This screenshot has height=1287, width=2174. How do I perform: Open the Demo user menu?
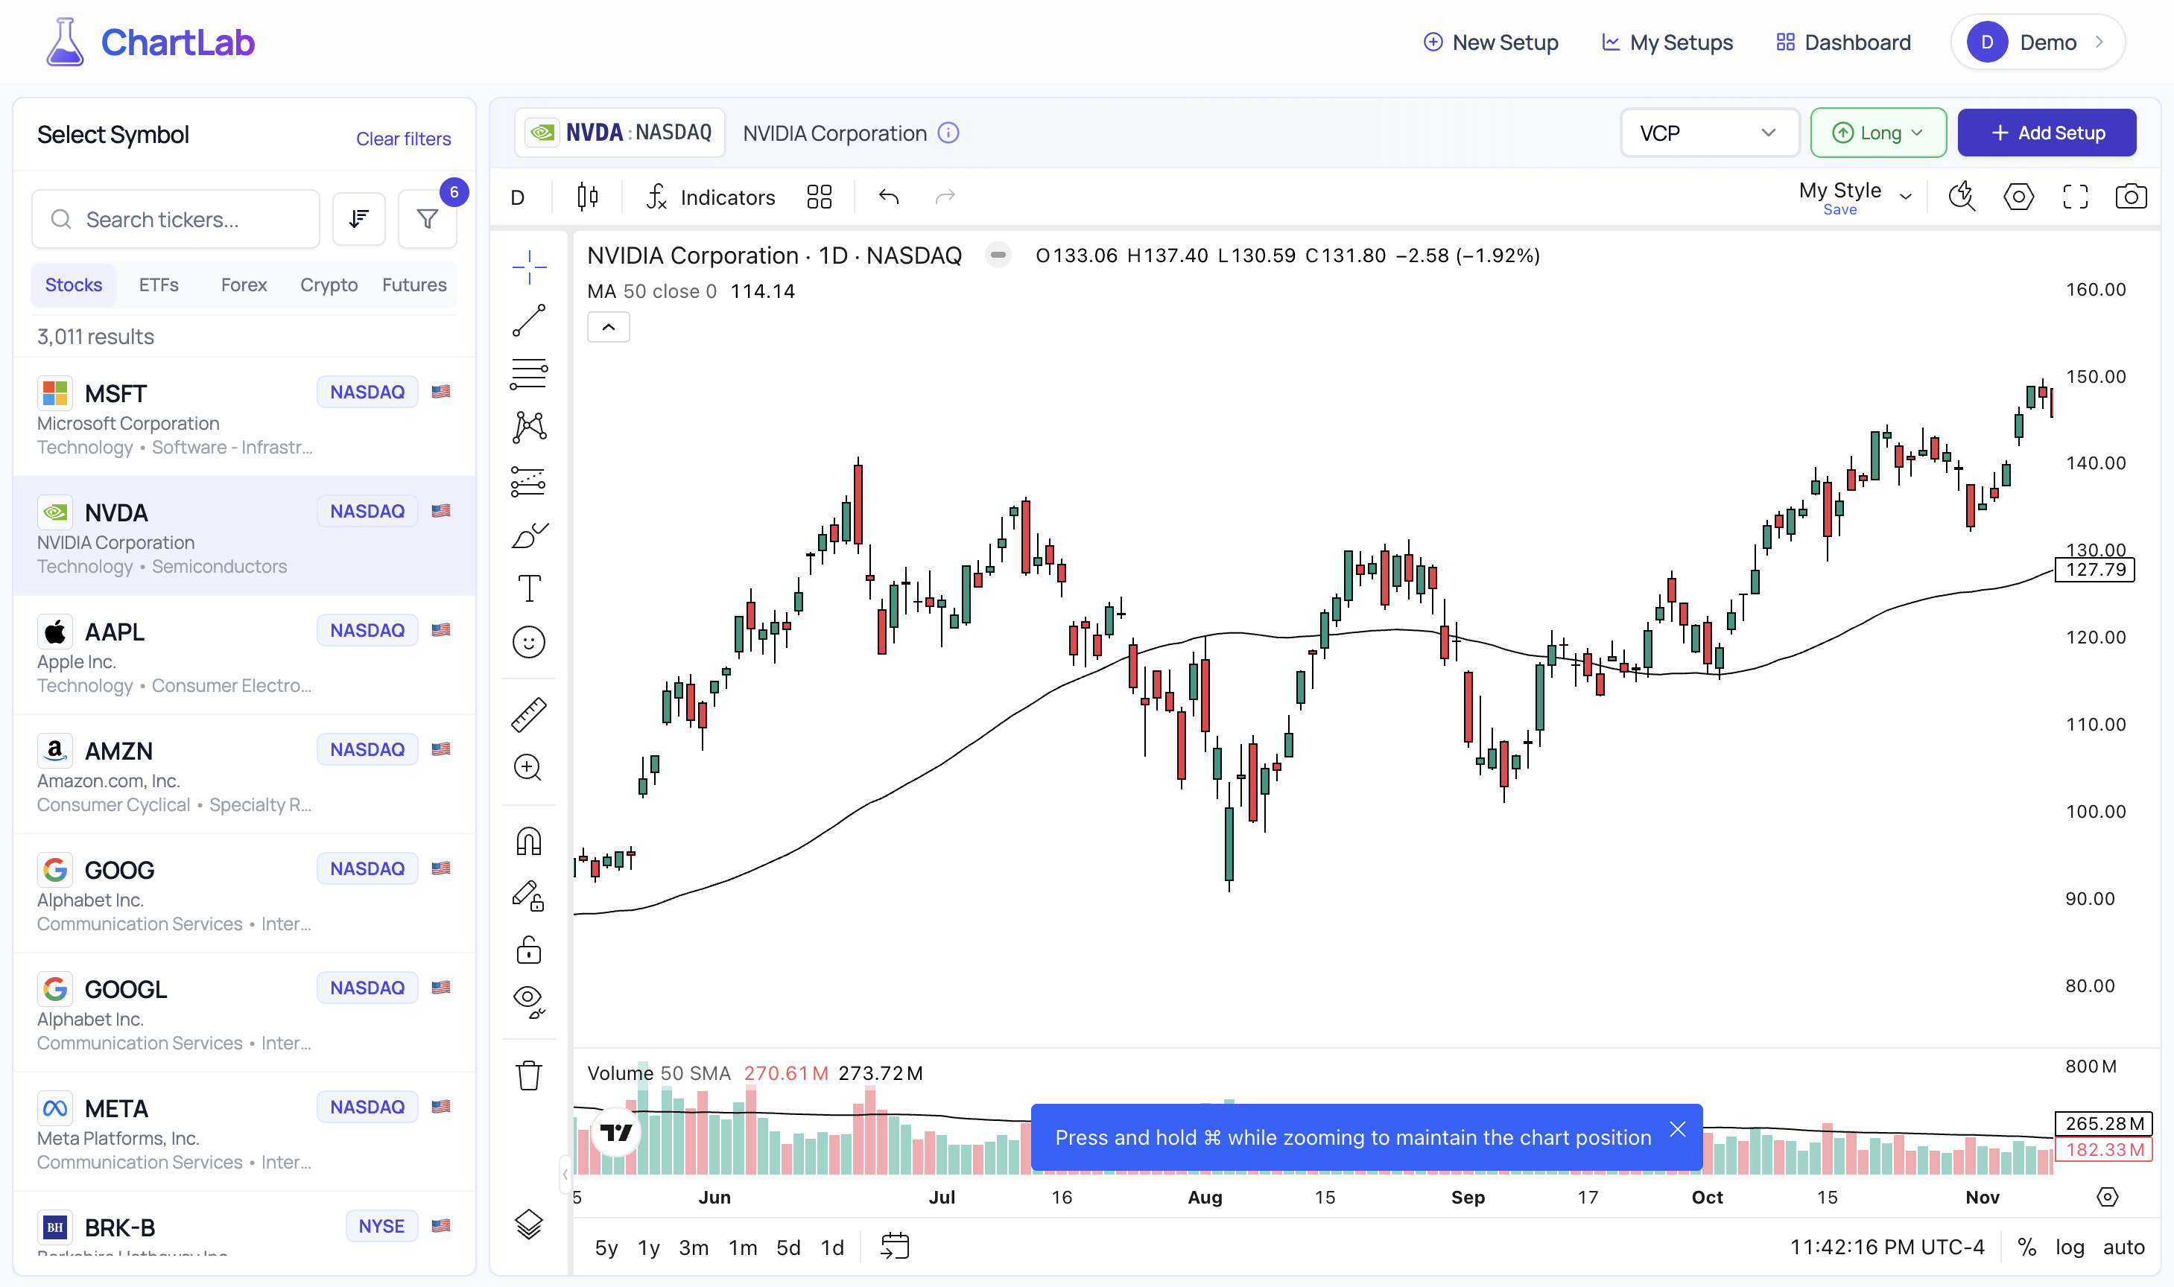click(2037, 42)
